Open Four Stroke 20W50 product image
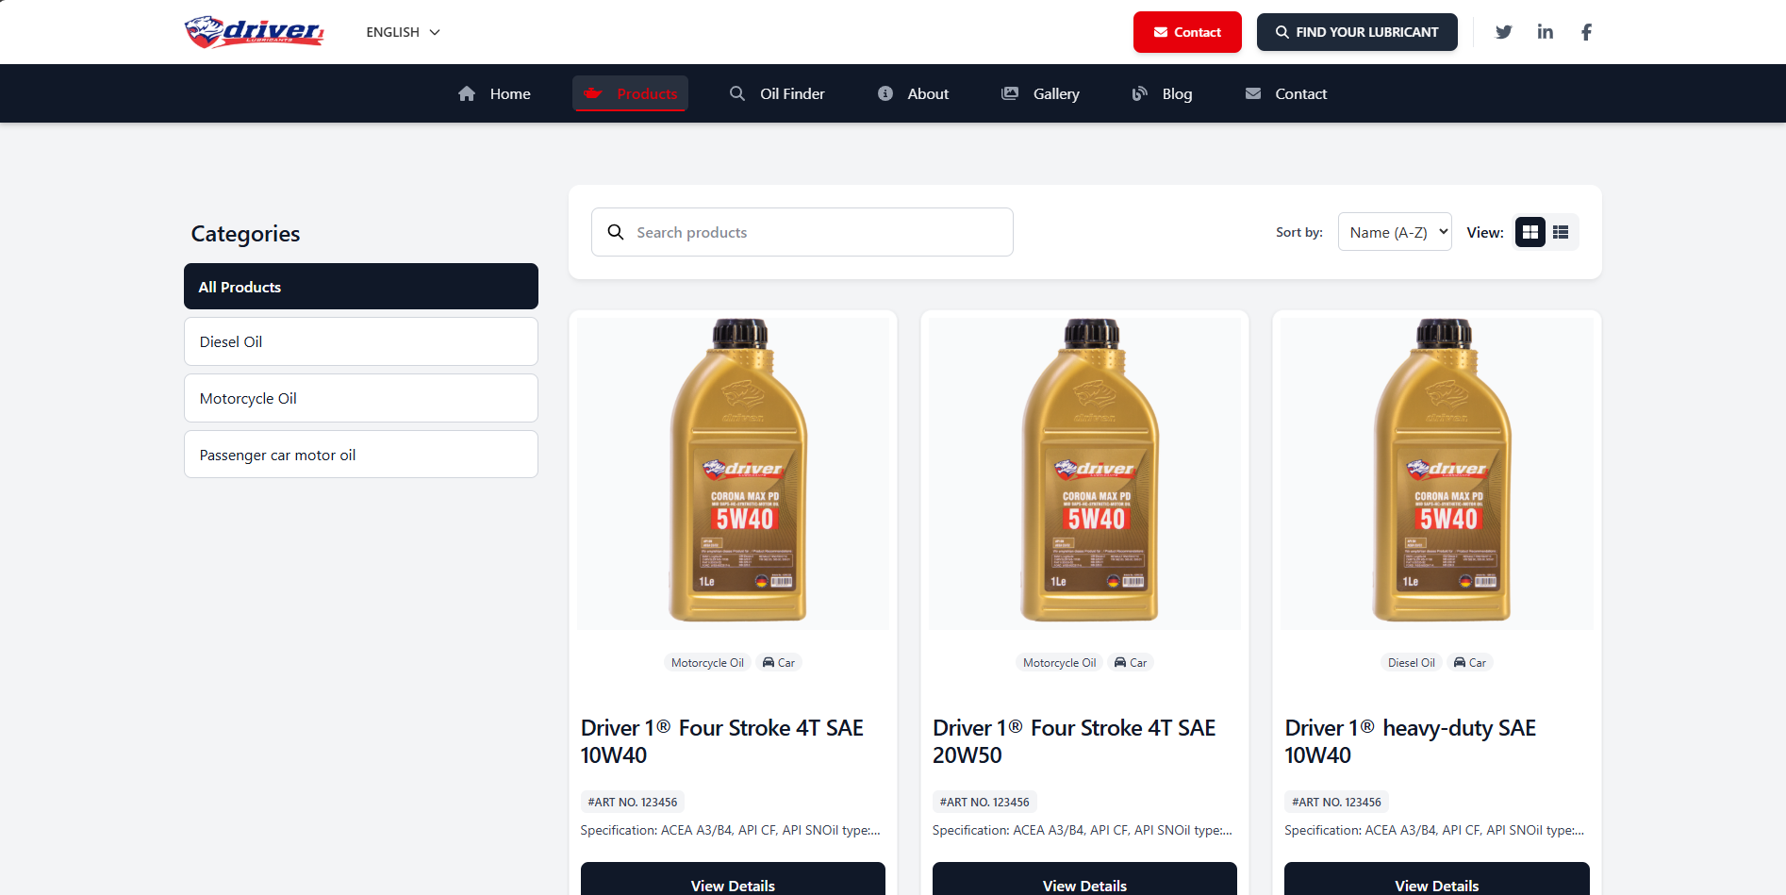 pos(1084,473)
